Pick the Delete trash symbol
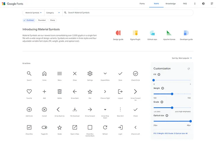 tap(60, 92)
